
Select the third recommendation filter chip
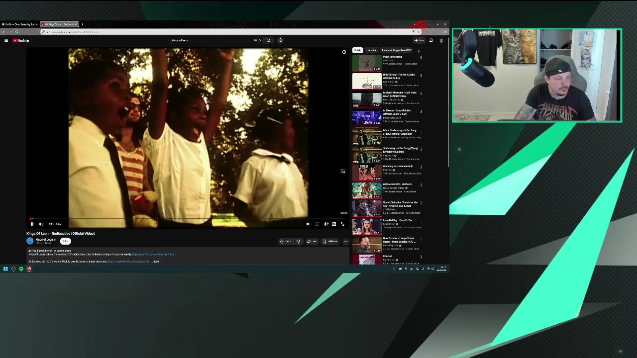pos(397,50)
